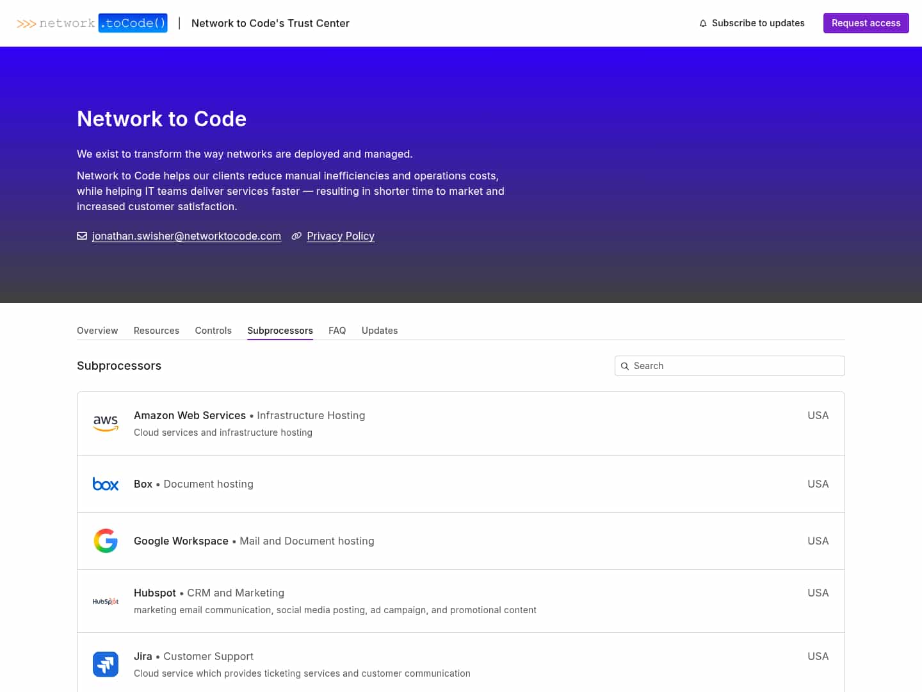Click the Box logo
Viewport: 922px width, 692px height.
click(x=106, y=484)
